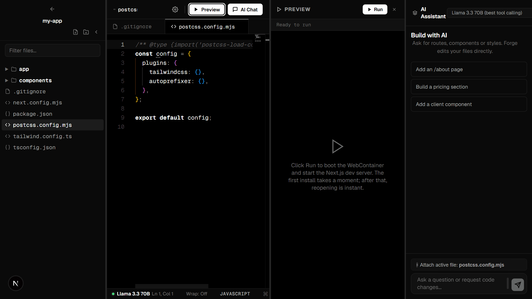Click the 'export default config' code line

(x=173, y=118)
